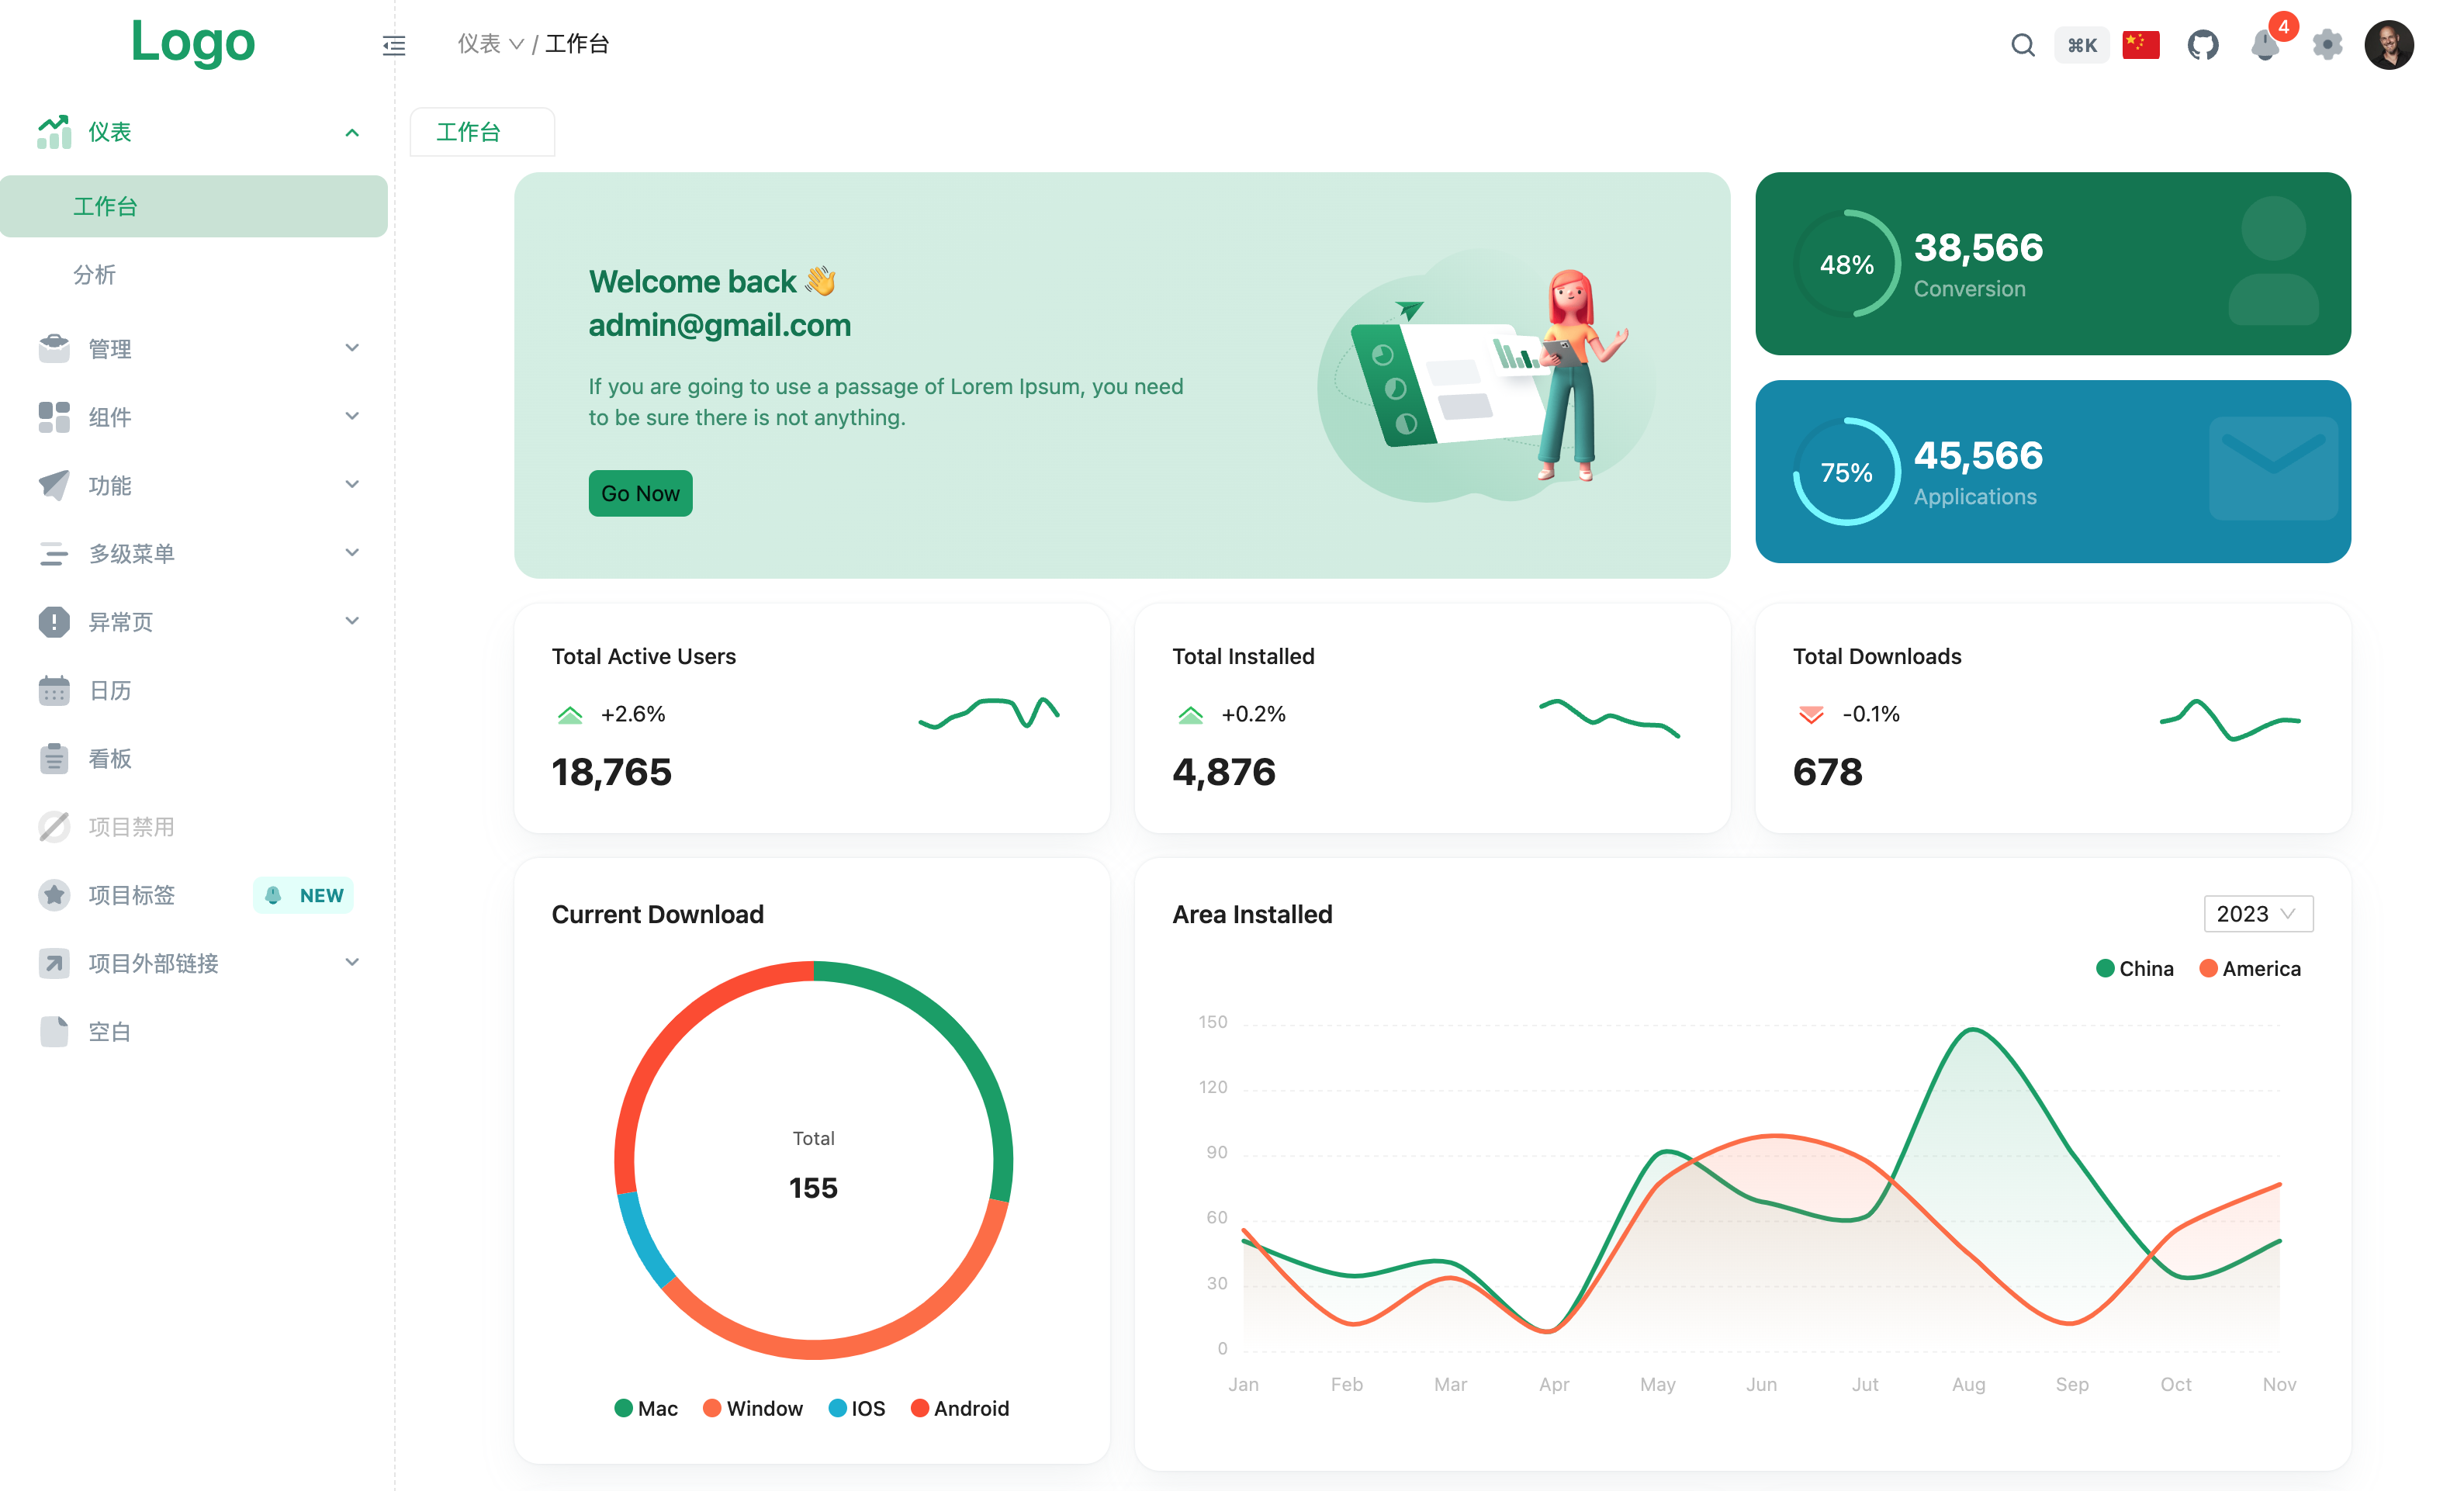Image resolution: width=2464 pixels, height=1491 pixels.
Task: Click the ⌘K shortcut button
Action: point(2081,45)
